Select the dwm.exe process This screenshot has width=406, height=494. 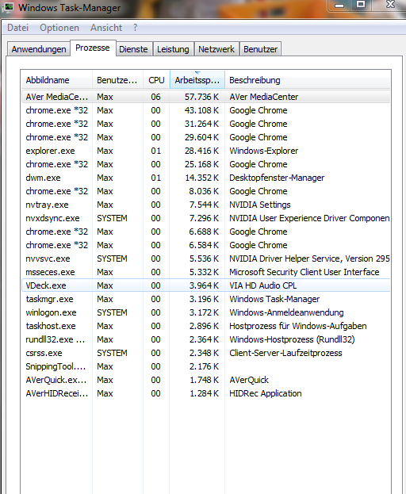tap(206, 178)
